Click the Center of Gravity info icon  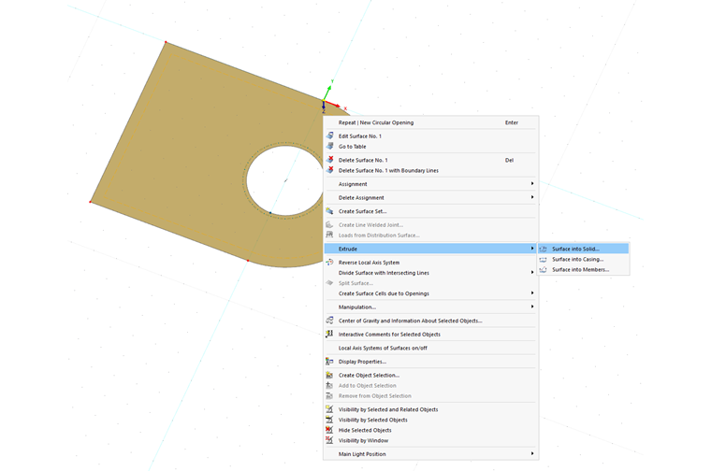point(330,321)
